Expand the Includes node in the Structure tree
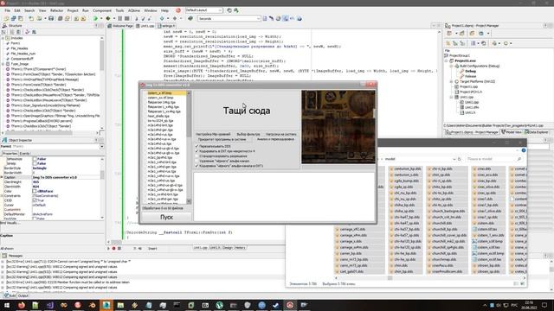554x311 pixels. (3, 38)
